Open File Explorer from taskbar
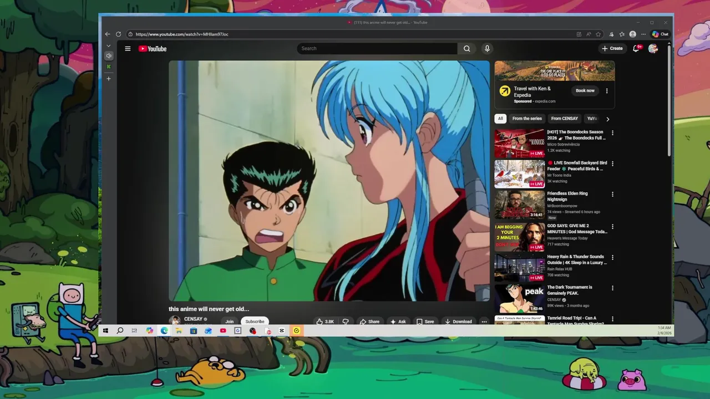Viewport: 710px width, 399px height. tap(179, 331)
